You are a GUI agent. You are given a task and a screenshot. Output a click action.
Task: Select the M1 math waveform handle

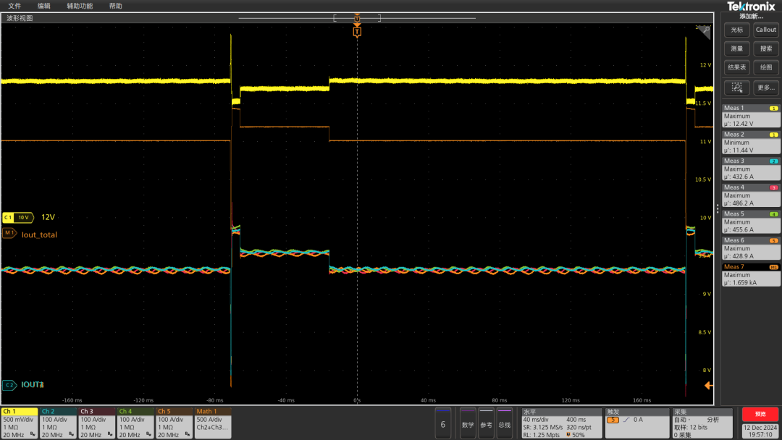(9, 233)
